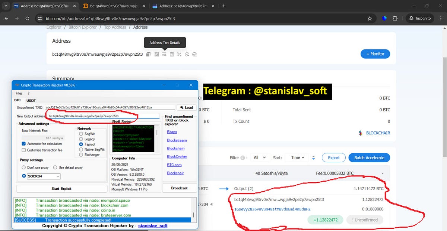Image resolution: width=447 pixels, height=231 pixels.
Task: Switch to the USDT tab
Action: point(31,100)
